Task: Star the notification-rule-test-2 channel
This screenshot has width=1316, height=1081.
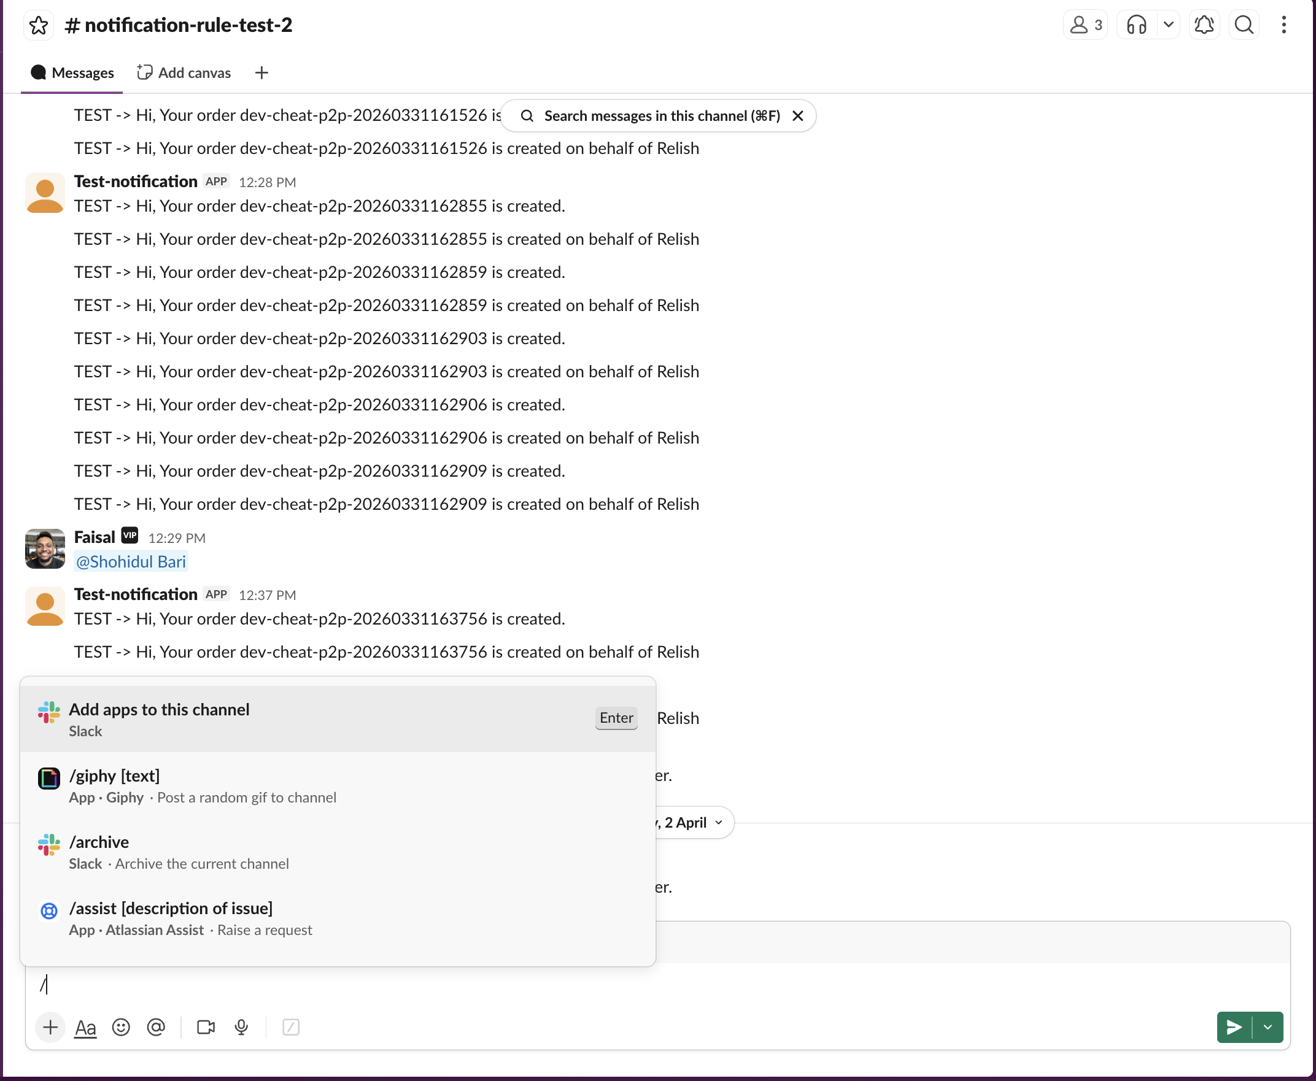Action: tap(39, 26)
